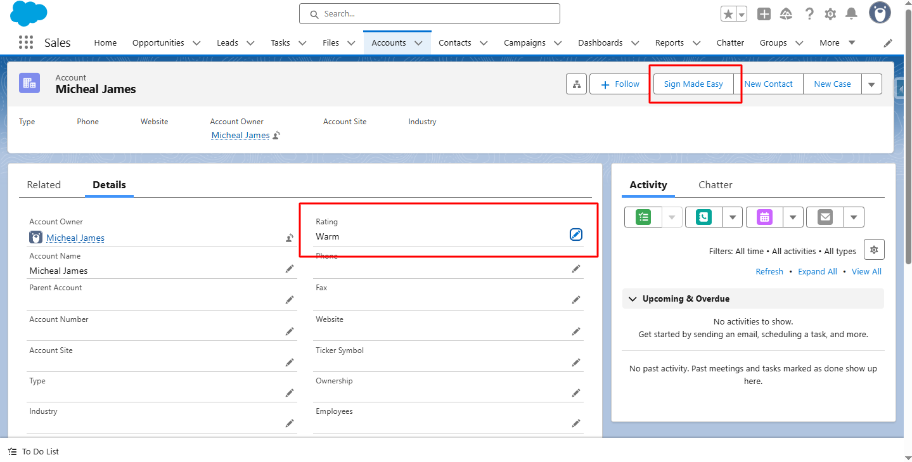Click the Log a Call icon

tap(703, 217)
